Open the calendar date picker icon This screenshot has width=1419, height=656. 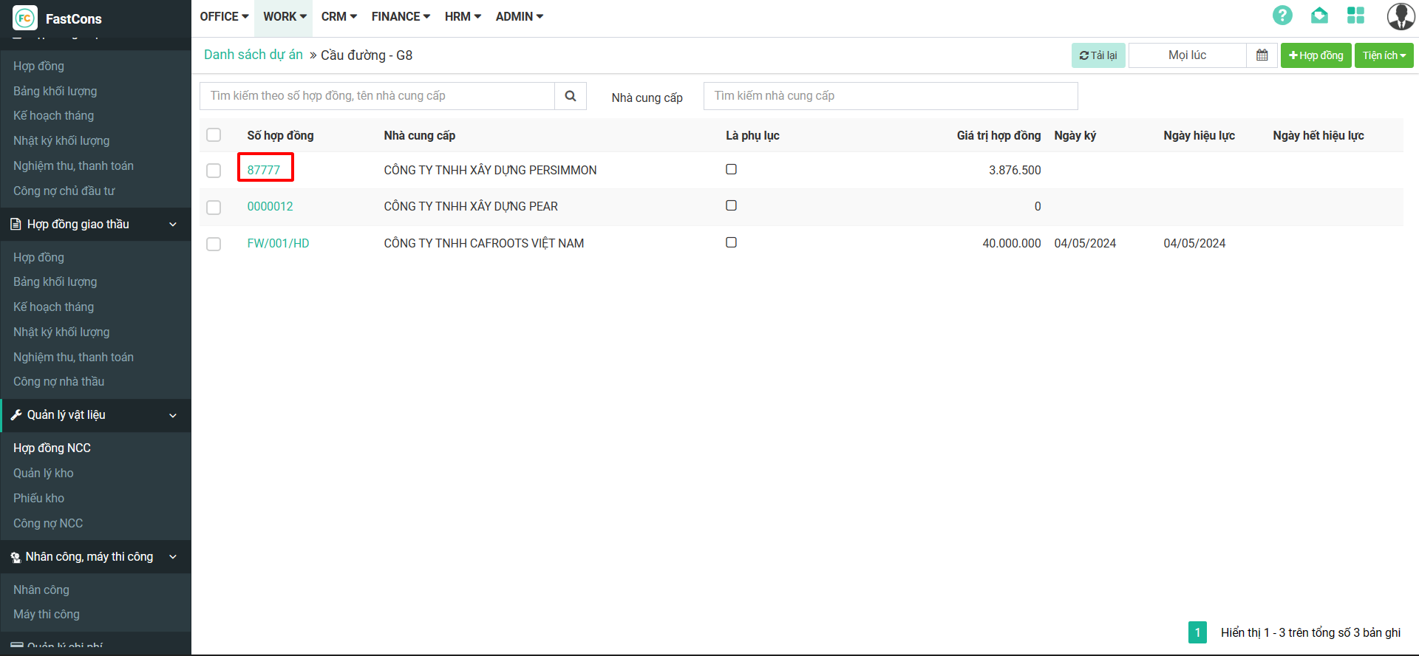(1262, 55)
